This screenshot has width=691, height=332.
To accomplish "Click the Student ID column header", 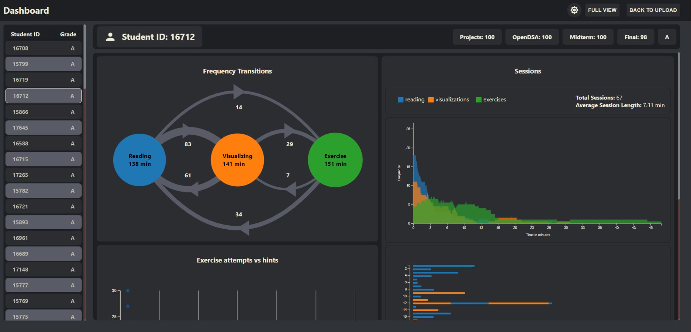I will coord(25,34).
